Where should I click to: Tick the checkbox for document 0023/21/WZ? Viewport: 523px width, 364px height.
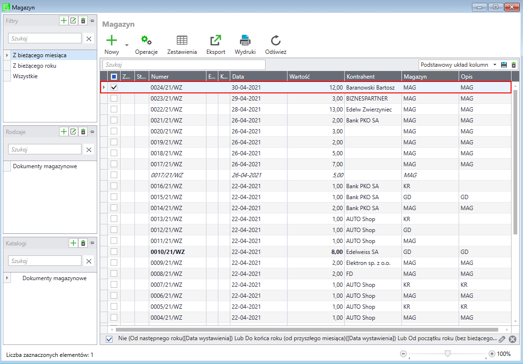(x=114, y=98)
